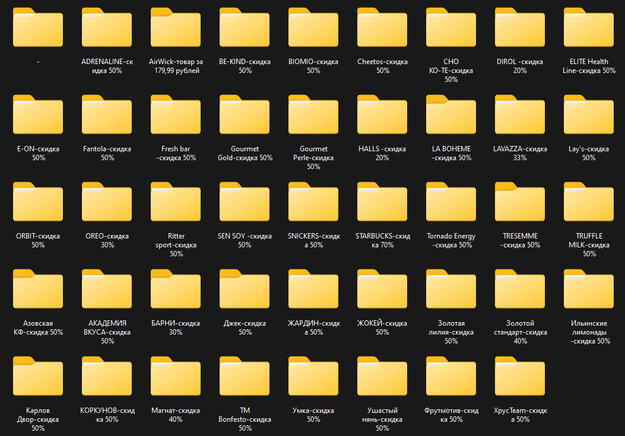Screen dimensions: 625x436
Task: Click the Fantola-скидка 50% folder
Action: click(x=107, y=114)
